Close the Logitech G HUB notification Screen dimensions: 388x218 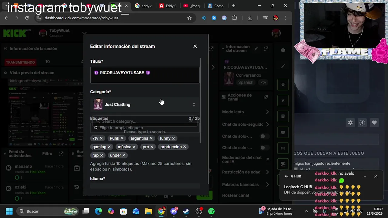pyautogui.click(x=376, y=176)
